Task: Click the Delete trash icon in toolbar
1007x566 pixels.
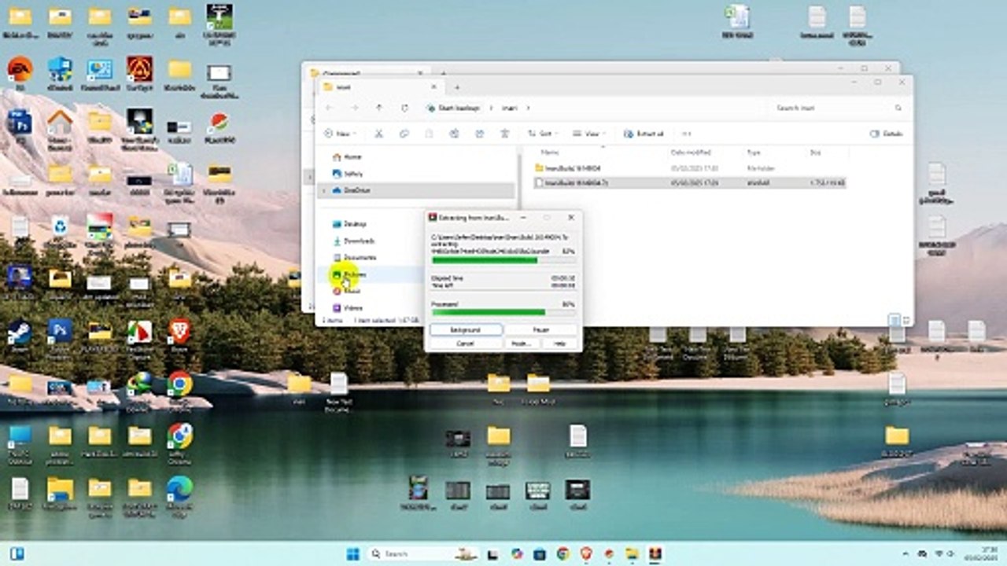Action: 504,134
